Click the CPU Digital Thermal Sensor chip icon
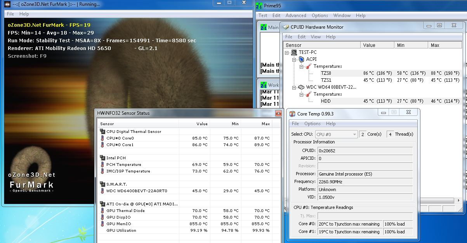 [x=102, y=131]
